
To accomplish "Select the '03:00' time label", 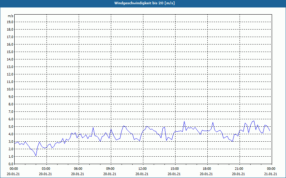I will click(x=46, y=169).
